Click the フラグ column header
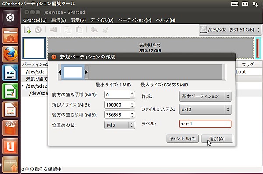This screenshot has height=174, width=263. [248, 64]
